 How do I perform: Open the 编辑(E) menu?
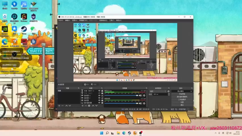(67, 20)
